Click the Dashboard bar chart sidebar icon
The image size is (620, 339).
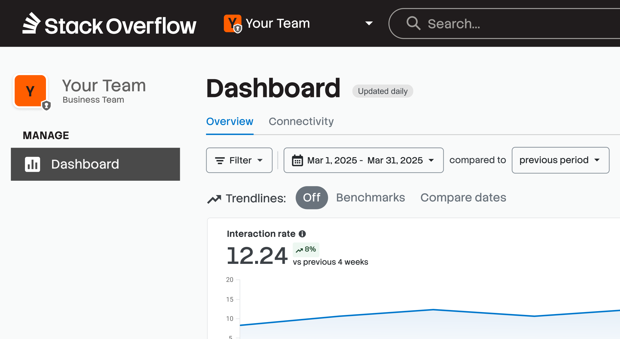(x=32, y=164)
